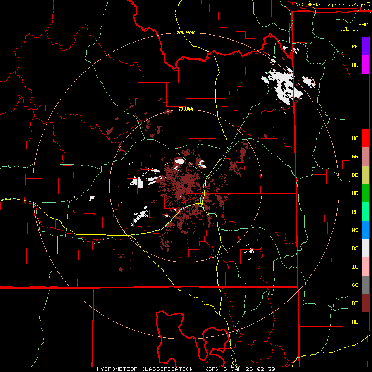The image size is (372, 372).
Task: Click the blue WS legend swatch
Action: click(x=365, y=230)
